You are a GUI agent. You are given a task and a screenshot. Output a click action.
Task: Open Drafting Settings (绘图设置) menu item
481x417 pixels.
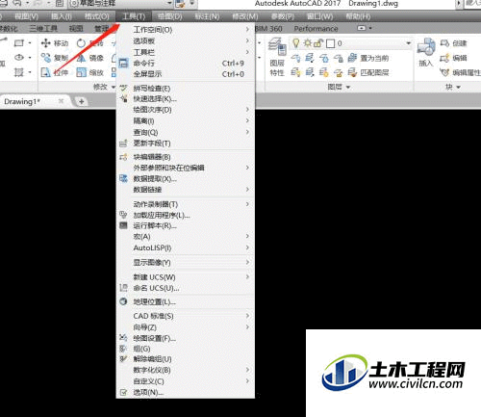186,338
